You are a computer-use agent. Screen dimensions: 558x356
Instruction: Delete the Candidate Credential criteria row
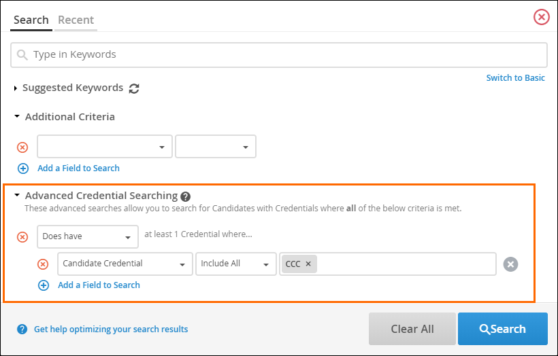[43, 264]
